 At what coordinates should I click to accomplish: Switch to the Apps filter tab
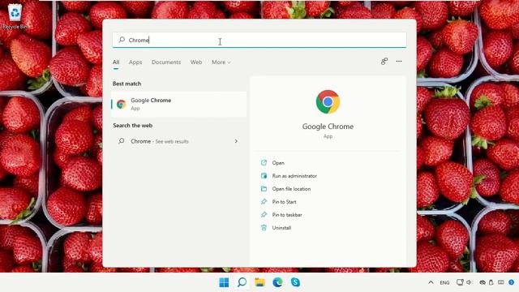point(135,62)
